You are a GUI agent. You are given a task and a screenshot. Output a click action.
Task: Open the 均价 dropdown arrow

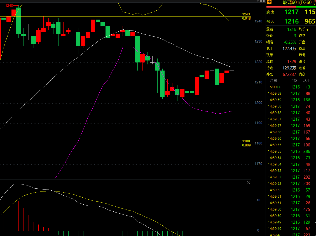coord(307,30)
